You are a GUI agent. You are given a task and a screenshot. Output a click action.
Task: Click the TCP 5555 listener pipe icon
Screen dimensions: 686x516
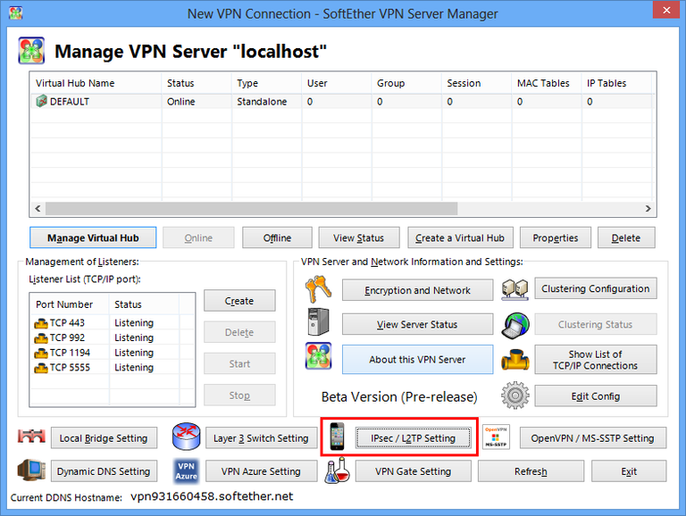pyautogui.click(x=41, y=368)
